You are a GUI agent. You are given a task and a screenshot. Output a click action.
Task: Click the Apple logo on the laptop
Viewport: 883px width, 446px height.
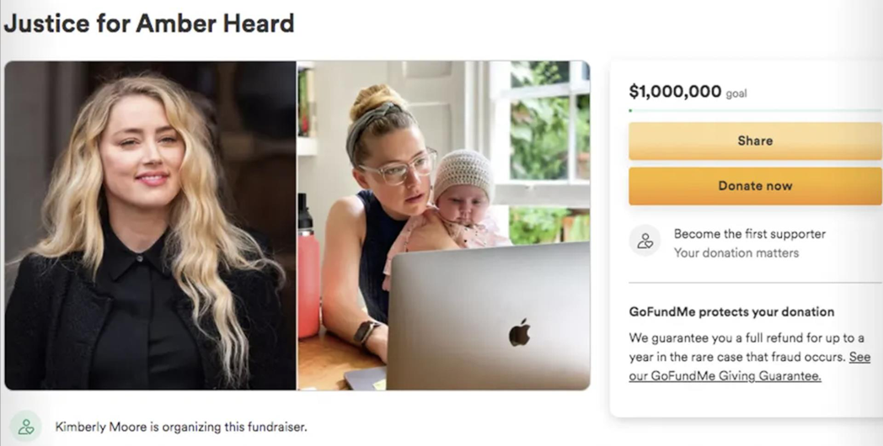click(519, 332)
